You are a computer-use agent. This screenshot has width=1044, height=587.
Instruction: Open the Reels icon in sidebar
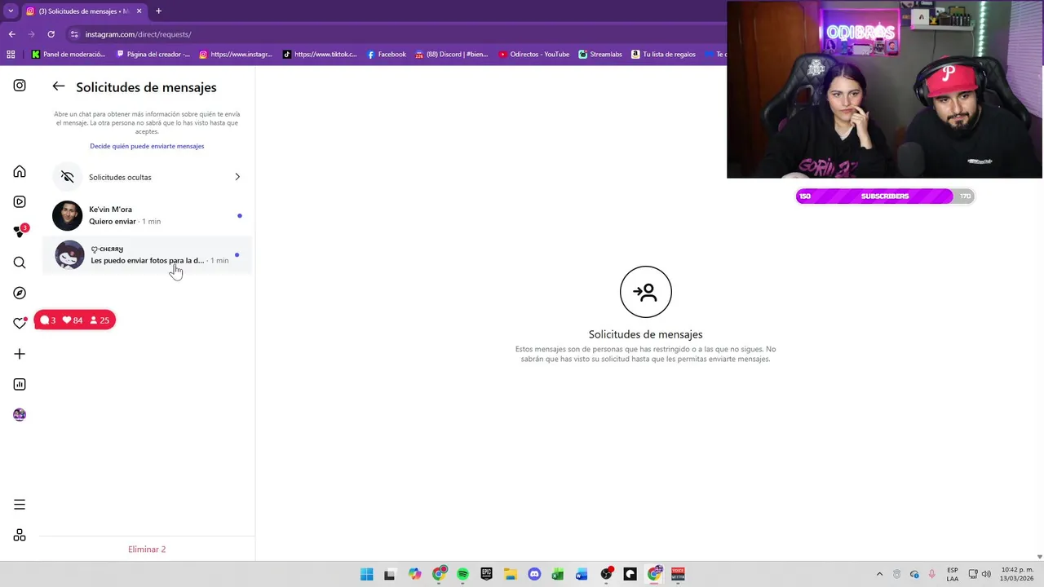pos(20,201)
